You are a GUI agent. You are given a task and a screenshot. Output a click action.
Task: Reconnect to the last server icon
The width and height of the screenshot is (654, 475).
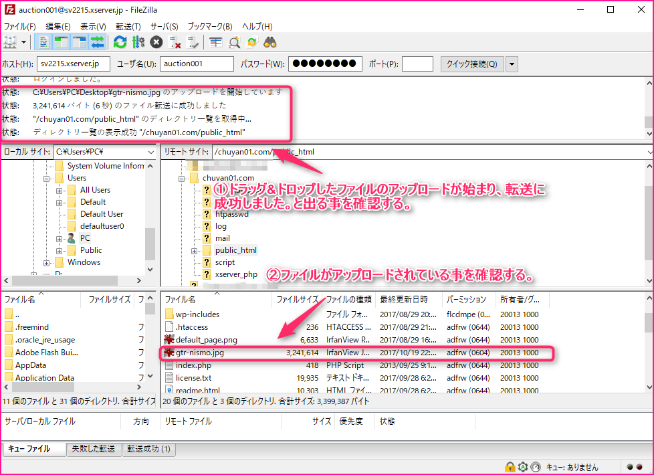coord(193,42)
